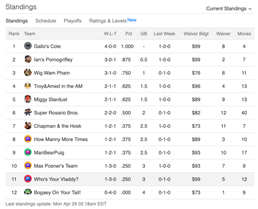Click Who's Your Vladdy? red avatar
The height and width of the screenshot is (209, 258).
pos(28,179)
